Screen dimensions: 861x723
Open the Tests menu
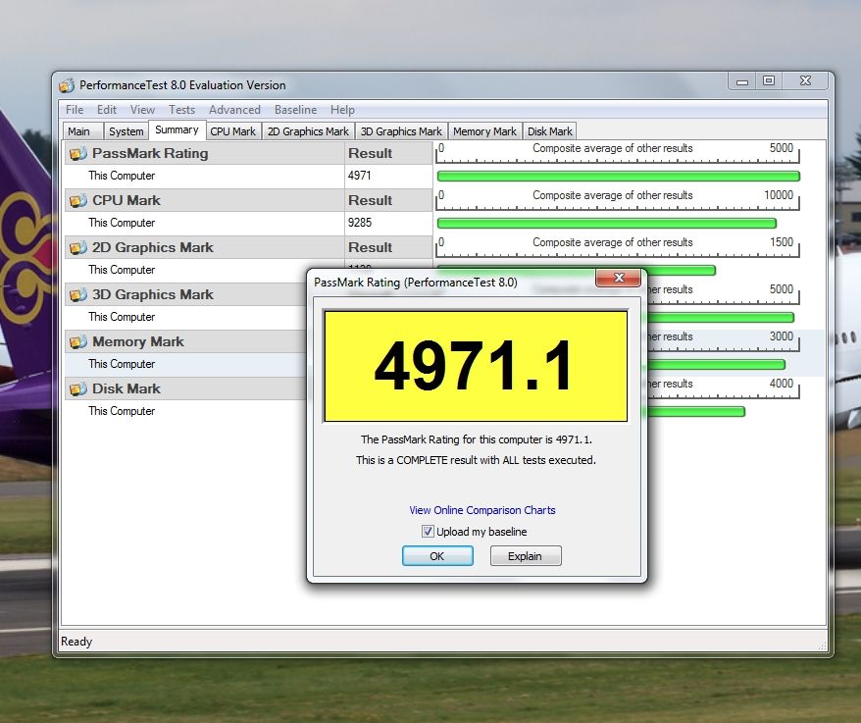[x=181, y=110]
